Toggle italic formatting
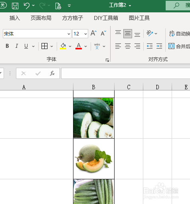The width and height of the screenshot is (190, 204). pos(17,46)
